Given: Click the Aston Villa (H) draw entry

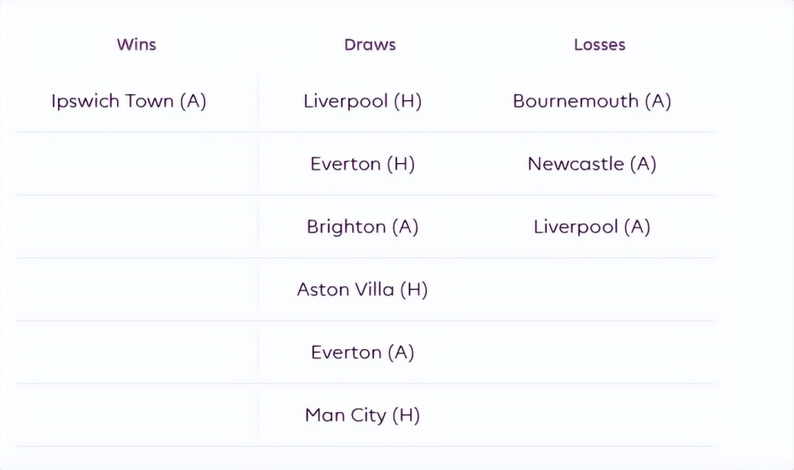Looking at the screenshot, I should tap(362, 290).
